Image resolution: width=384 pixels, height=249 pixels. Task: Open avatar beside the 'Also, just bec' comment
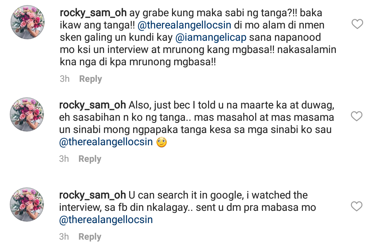[x=28, y=114]
